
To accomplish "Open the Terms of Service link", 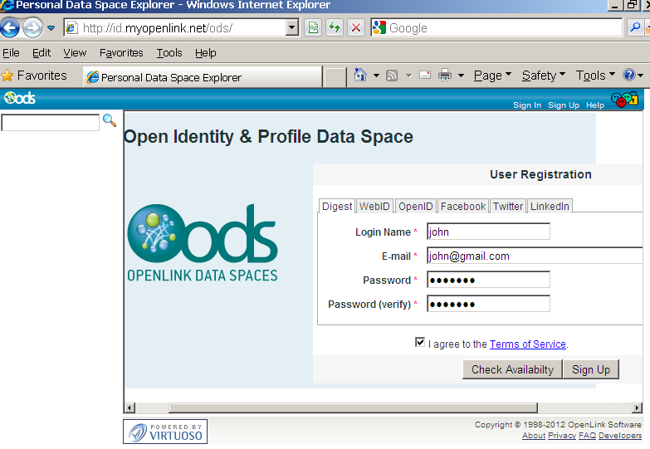I will 527,344.
